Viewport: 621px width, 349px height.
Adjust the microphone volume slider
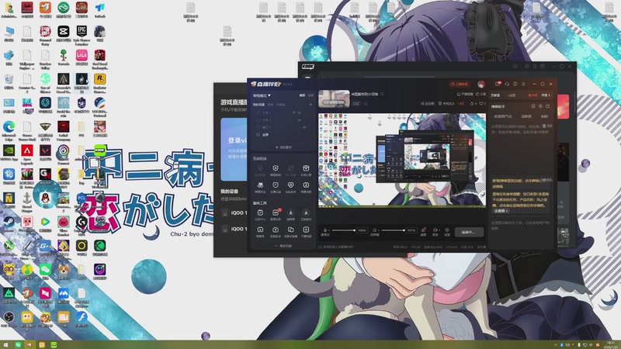[x=343, y=230]
